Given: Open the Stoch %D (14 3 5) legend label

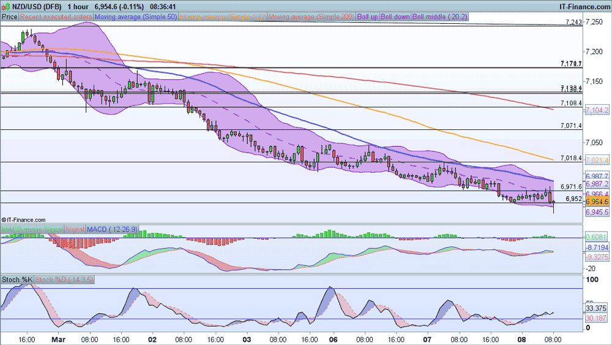Looking at the screenshot, I should (x=64, y=280).
